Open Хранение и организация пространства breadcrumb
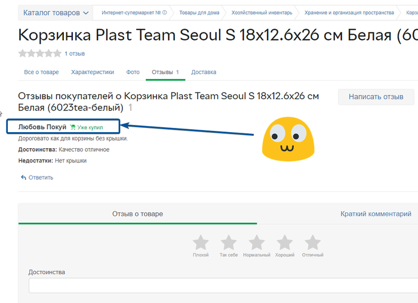The image size is (418, 303). click(349, 13)
